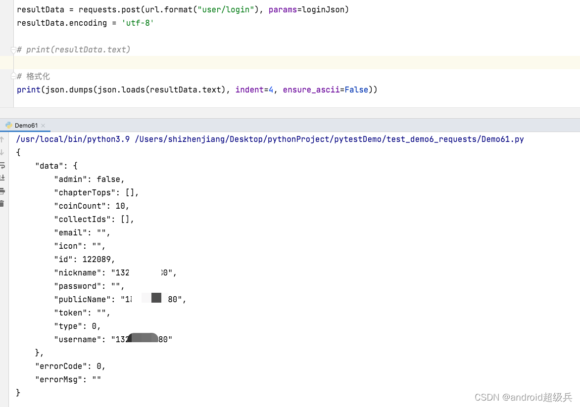Click the indent=4 argument

(x=254, y=90)
